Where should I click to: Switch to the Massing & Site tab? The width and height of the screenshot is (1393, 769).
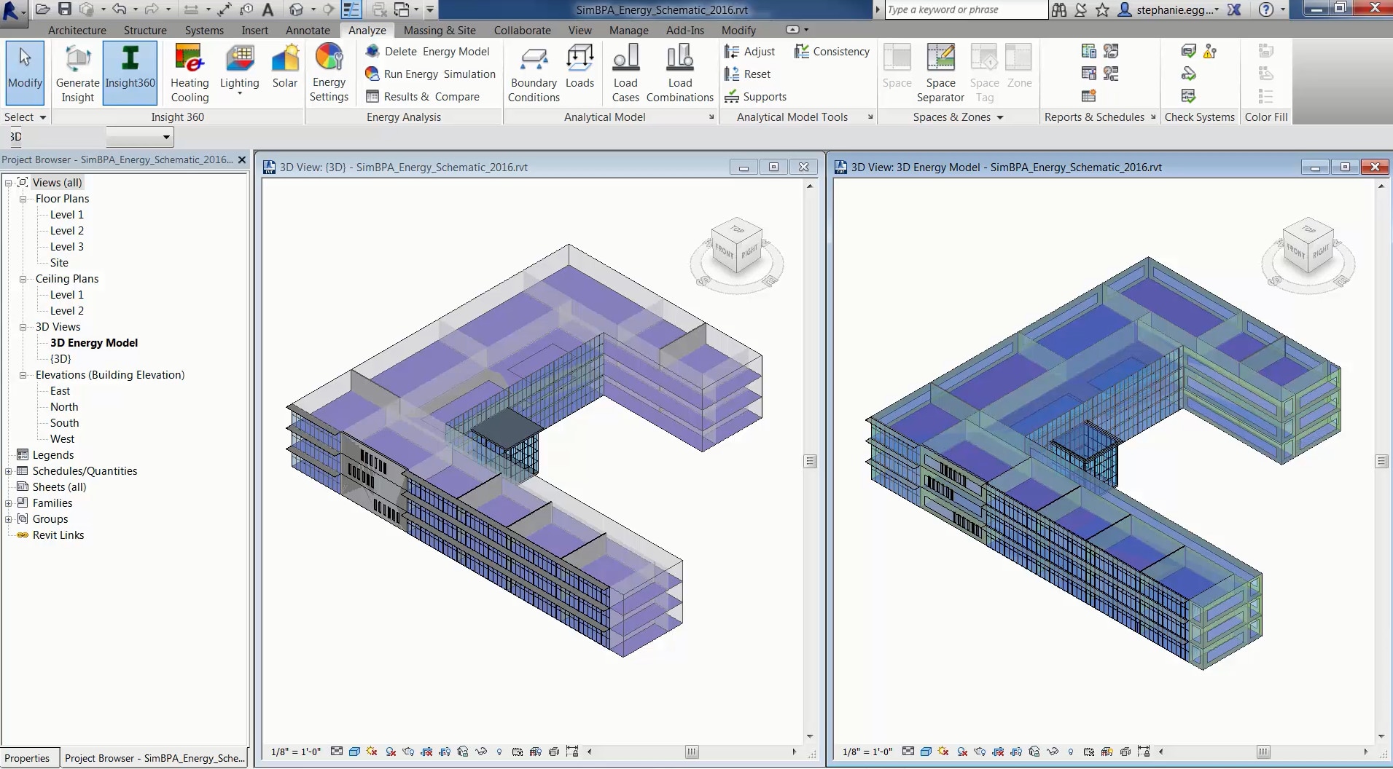pos(440,30)
